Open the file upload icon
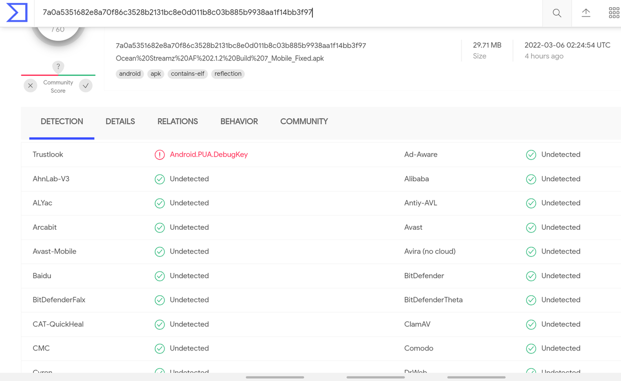This screenshot has height=381, width=621. 586,13
